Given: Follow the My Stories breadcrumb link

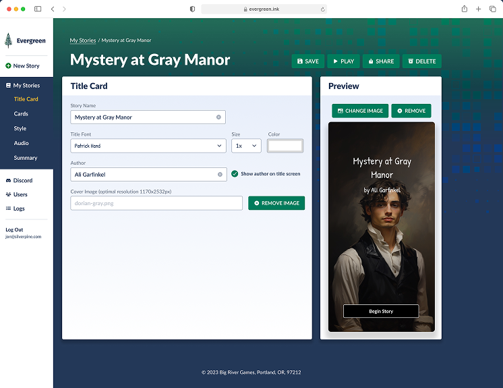Looking at the screenshot, I should point(83,40).
